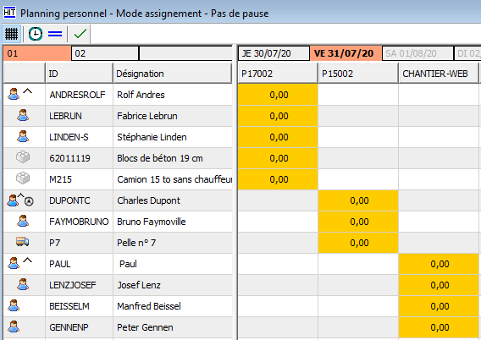
Task: Click yellow CHANTIER-WEB cell for Peter Gennen
Action: click(439, 327)
